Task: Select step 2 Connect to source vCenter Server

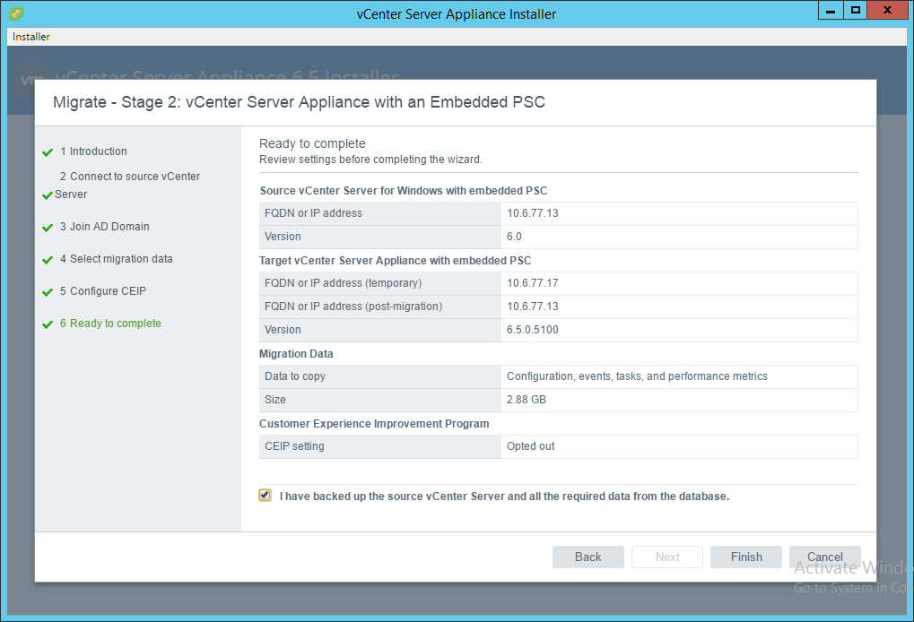Action: pos(127,186)
